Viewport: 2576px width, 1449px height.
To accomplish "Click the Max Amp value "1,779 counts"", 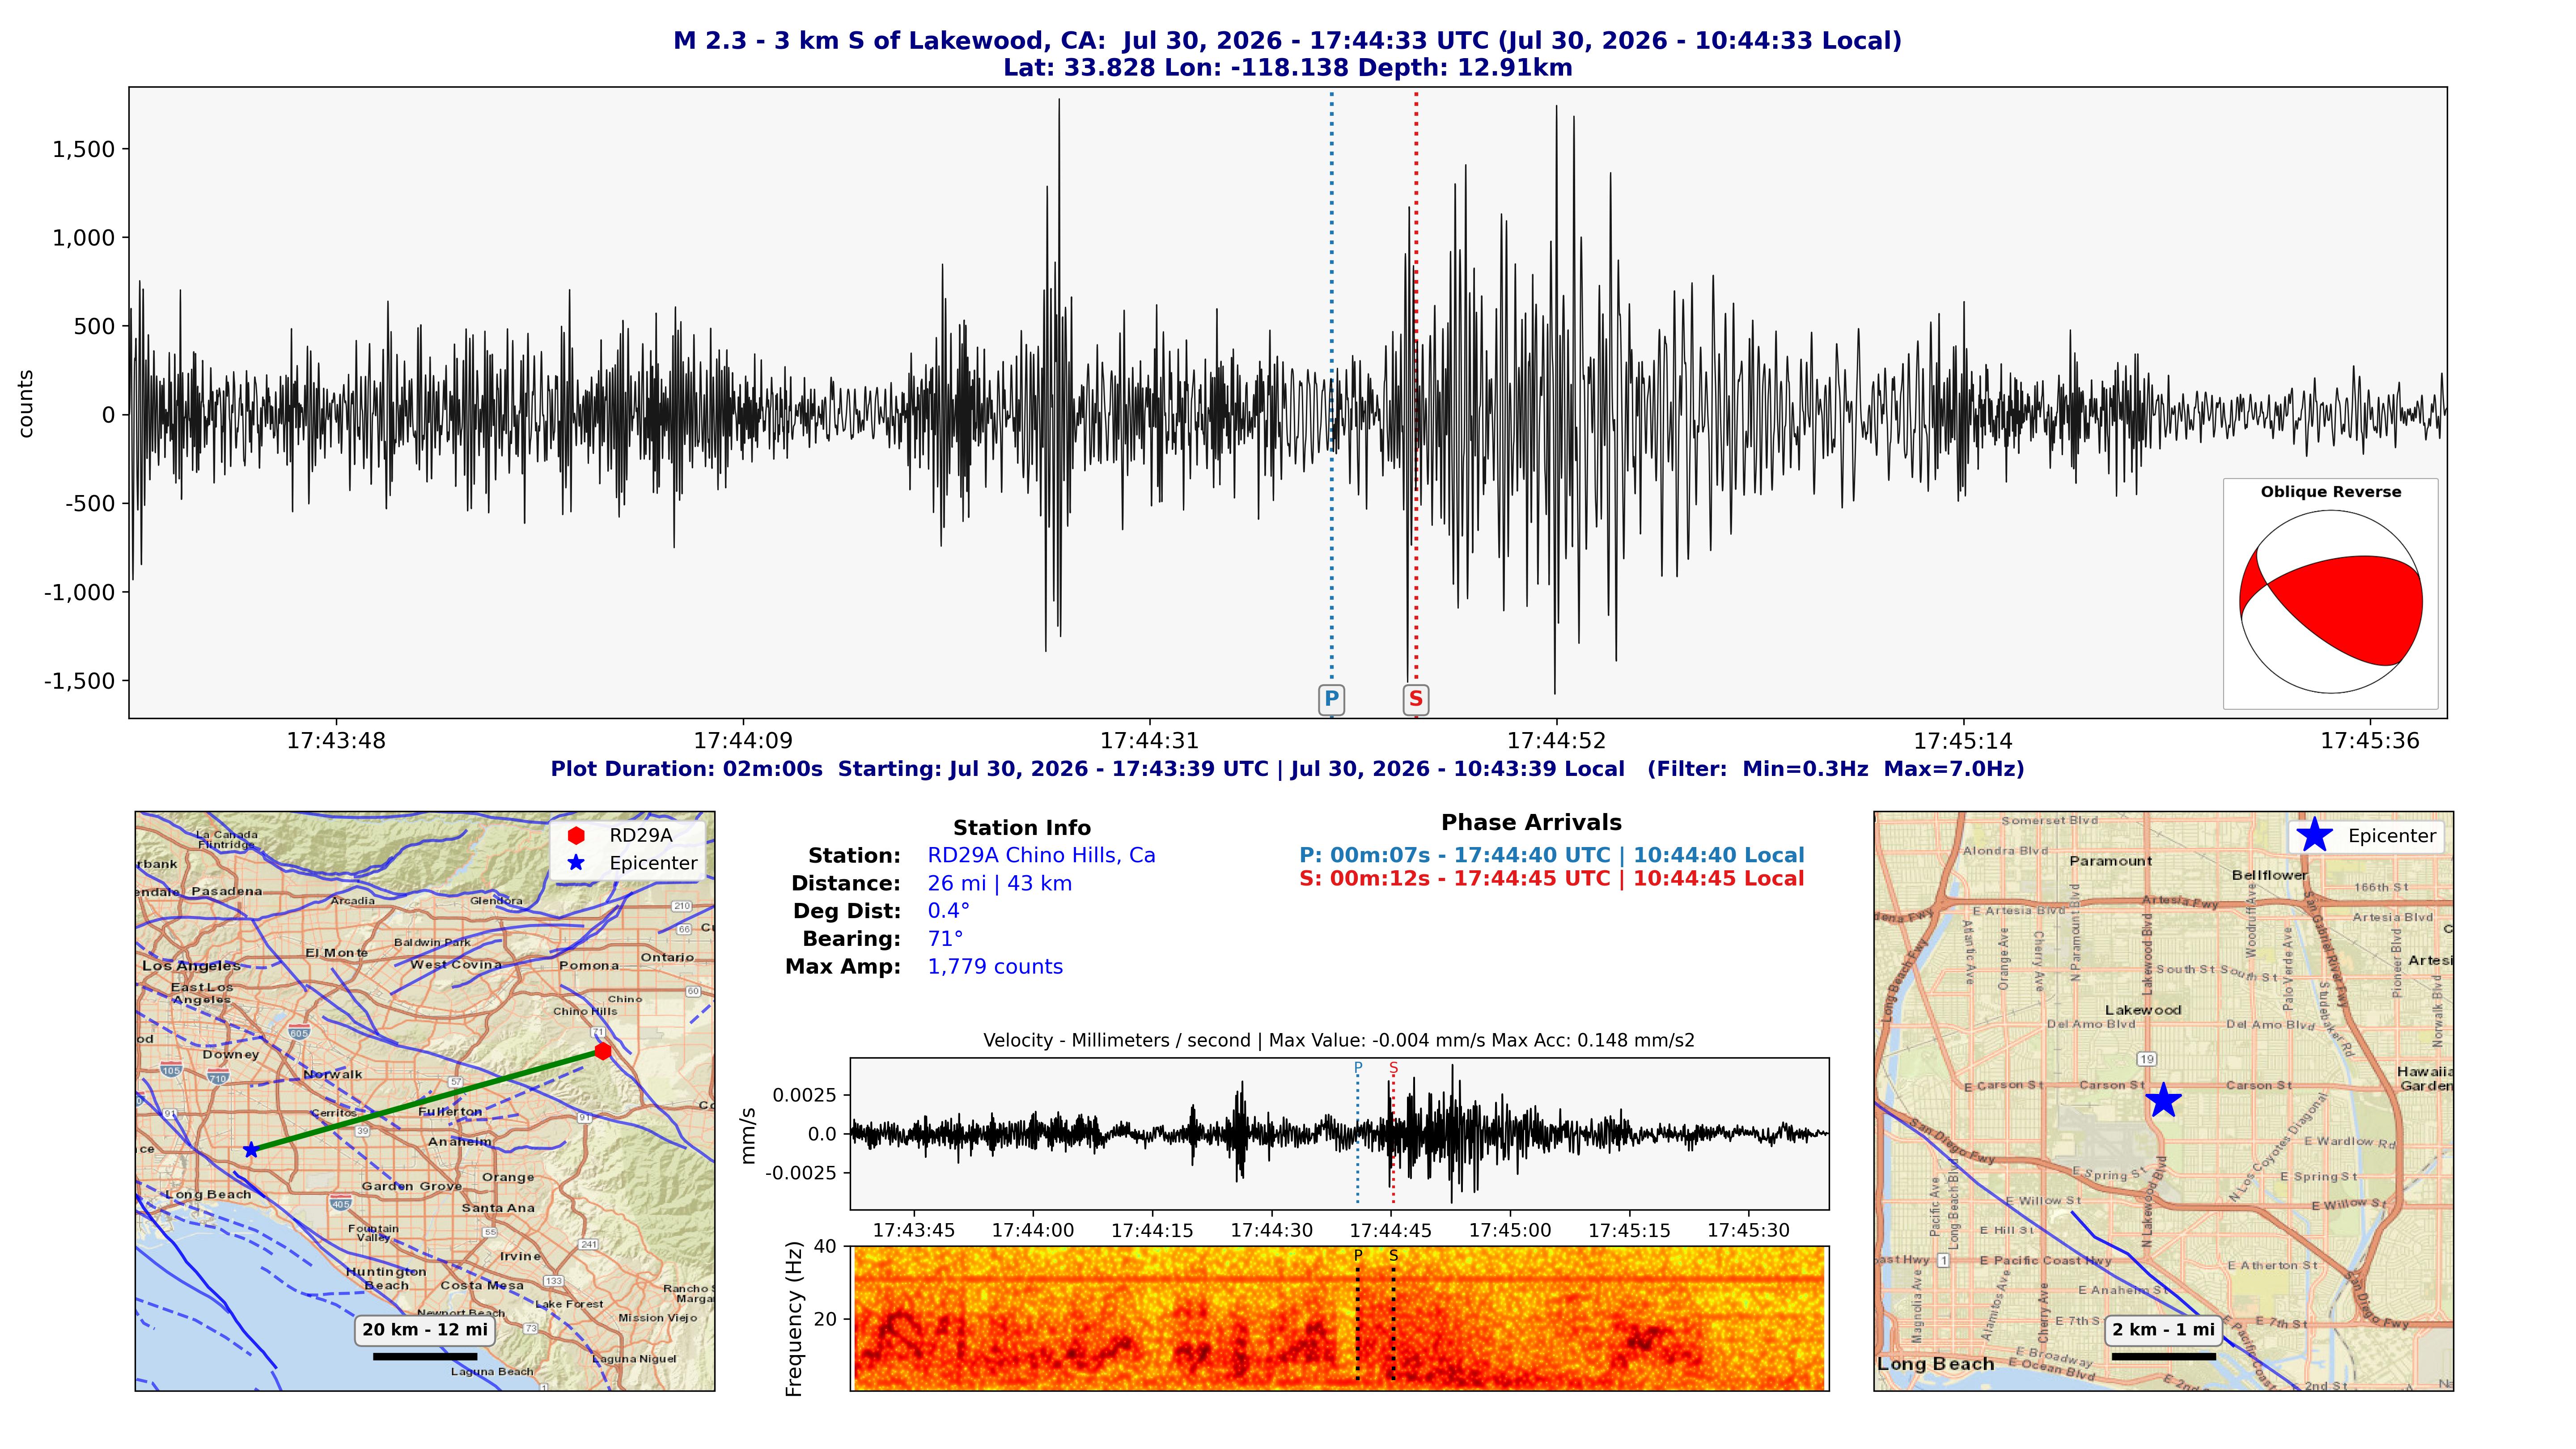I will pyautogui.click(x=995, y=967).
